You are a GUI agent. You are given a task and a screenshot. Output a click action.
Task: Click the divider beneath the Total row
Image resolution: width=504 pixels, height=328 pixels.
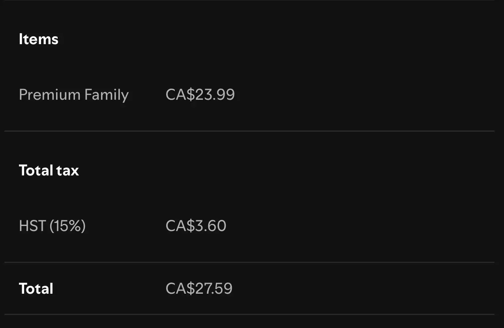click(x=249, y=314)
